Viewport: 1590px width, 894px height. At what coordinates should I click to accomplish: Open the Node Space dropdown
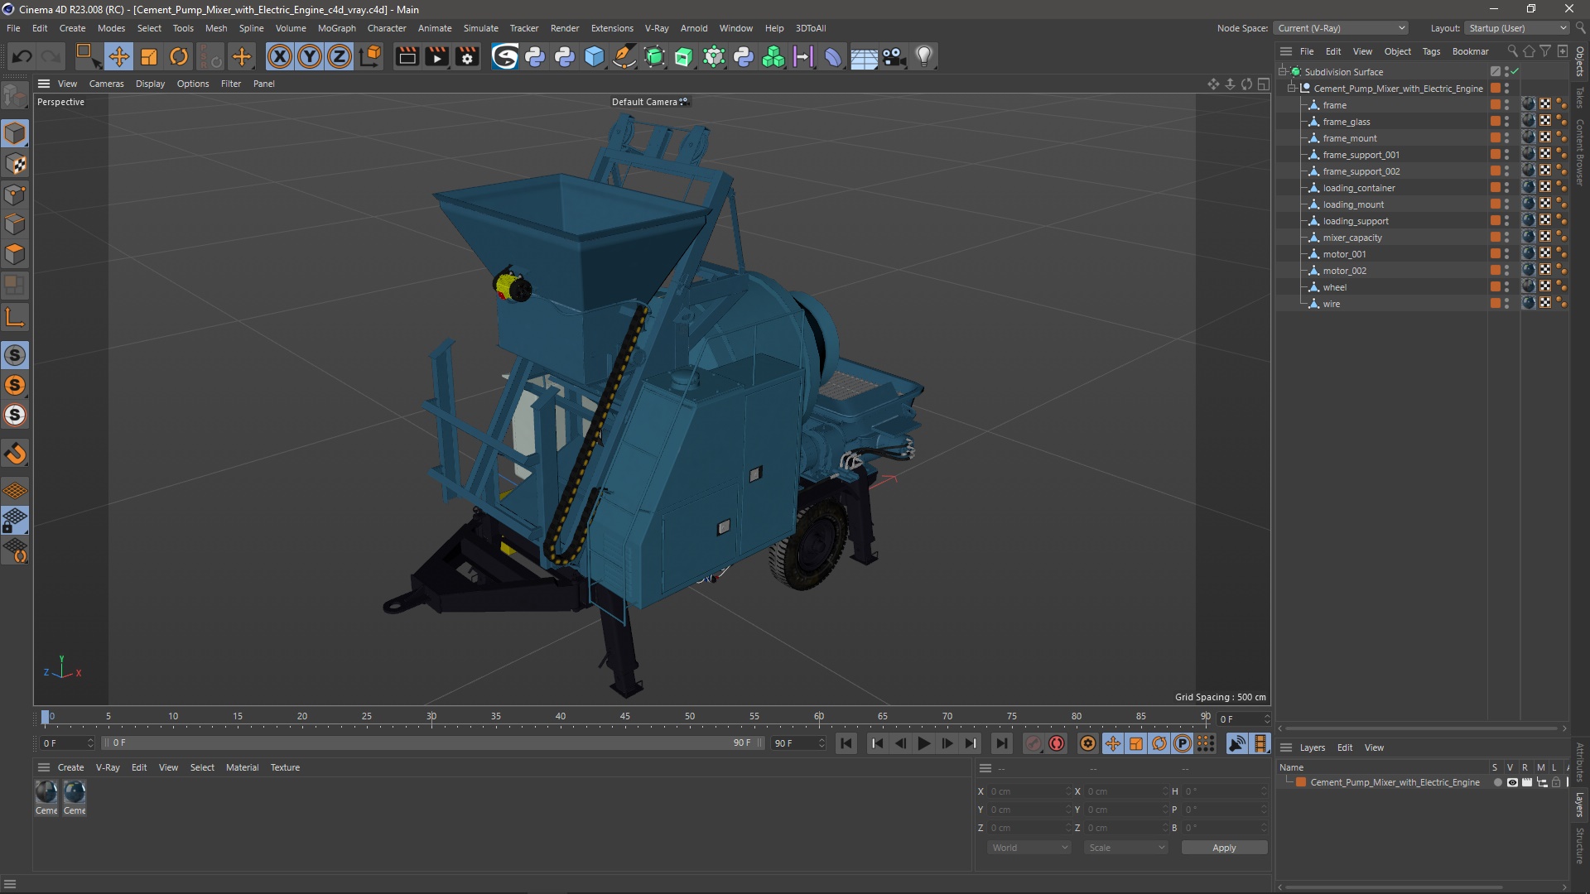pos(1341,28)
